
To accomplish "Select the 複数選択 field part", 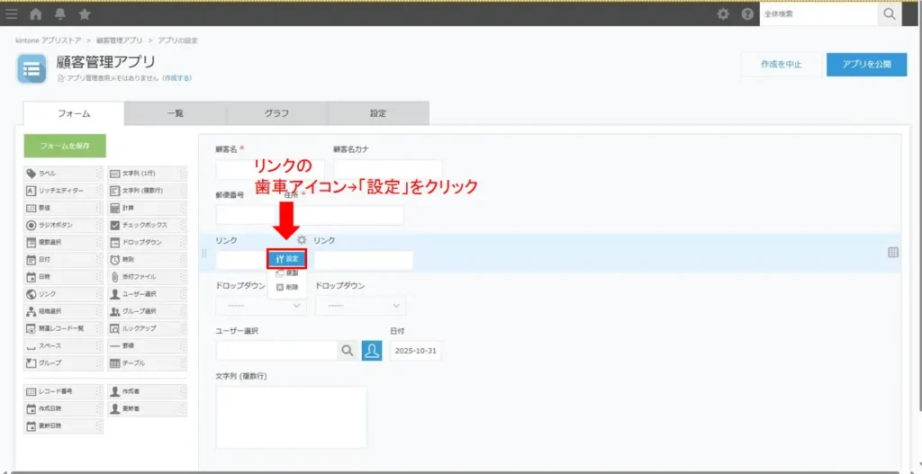I will [x=64, y=242].
